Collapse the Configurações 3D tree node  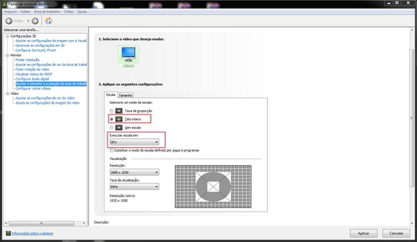8,36
